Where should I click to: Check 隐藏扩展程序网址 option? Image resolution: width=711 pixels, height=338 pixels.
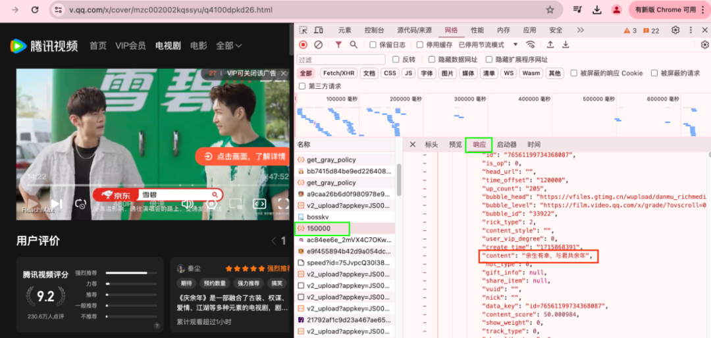[x=488, y=59]
